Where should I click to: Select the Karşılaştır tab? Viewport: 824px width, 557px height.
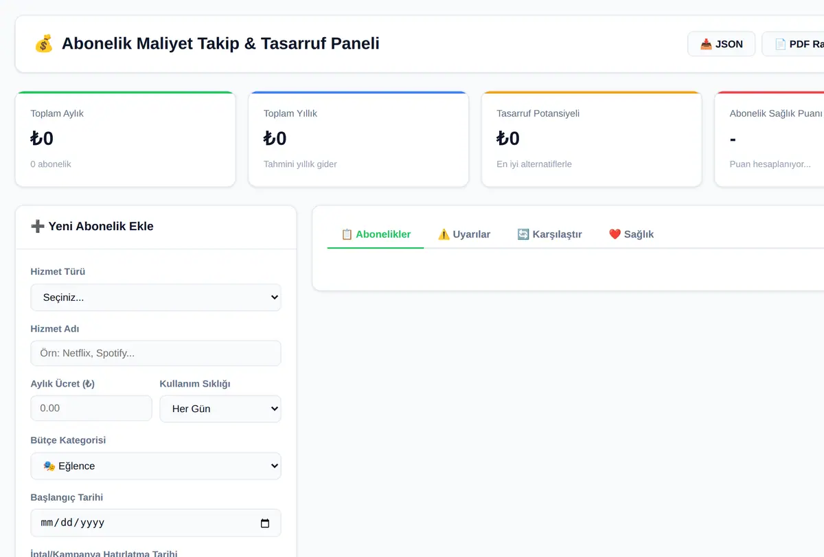[x=549, y=234]
